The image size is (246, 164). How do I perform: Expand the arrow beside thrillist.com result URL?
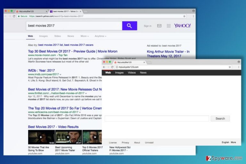pyautogui.click(x=86, y=93)
